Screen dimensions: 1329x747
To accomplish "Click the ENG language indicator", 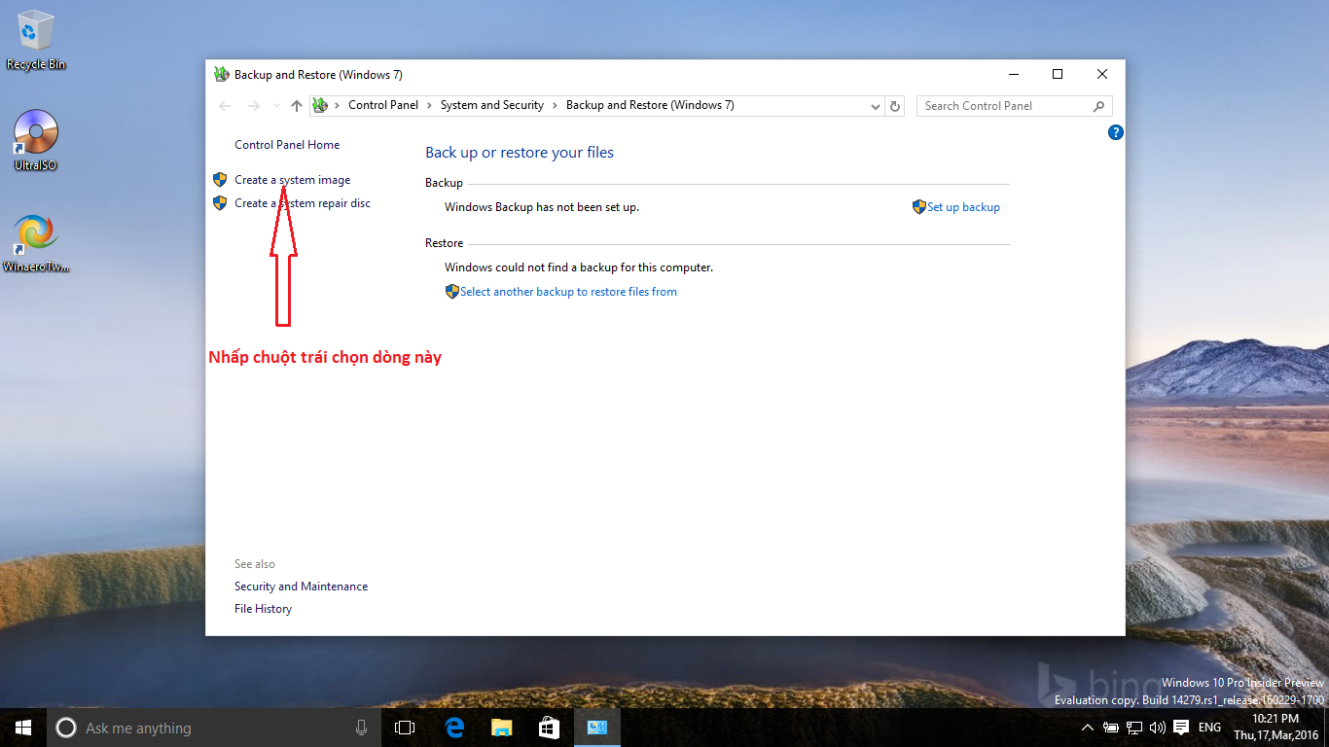I will (x=1209, y=728).
